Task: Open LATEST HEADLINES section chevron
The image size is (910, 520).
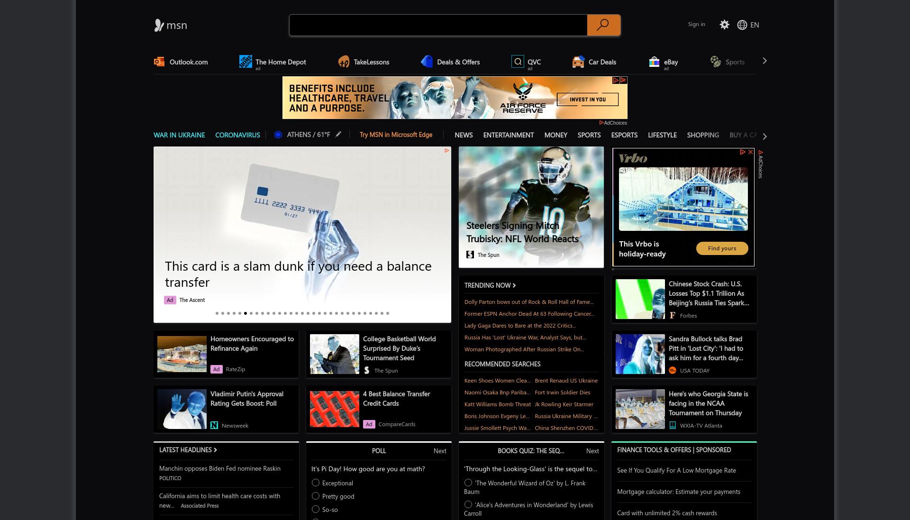Action: 215,450
